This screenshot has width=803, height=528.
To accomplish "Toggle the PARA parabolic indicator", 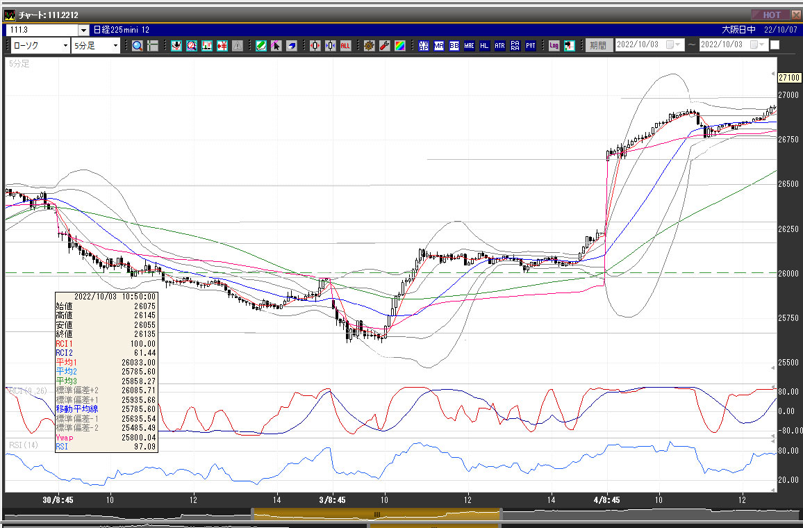I will [515, 46].
